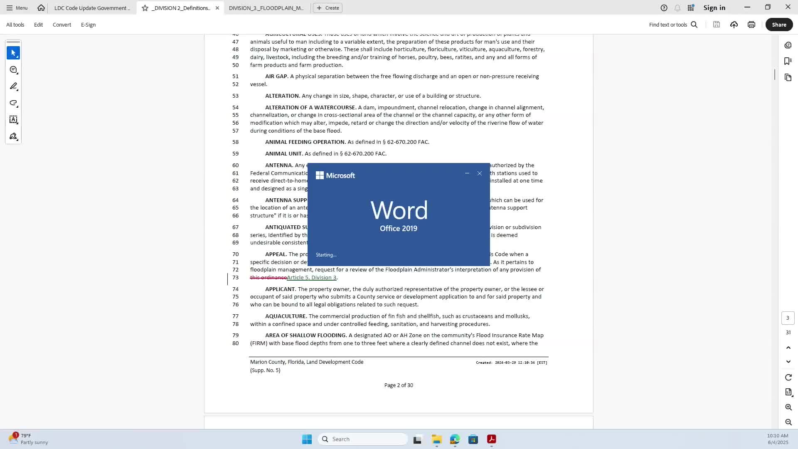The height and width of the screenshot is (449, 798).
Task: Open the bookmarks panel icon
Action: tap(788, 61)
